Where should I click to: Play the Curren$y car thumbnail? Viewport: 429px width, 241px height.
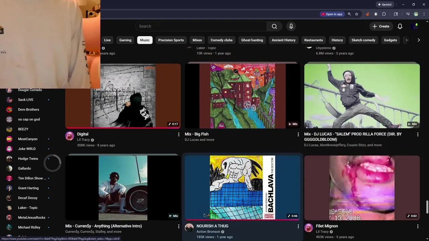pos(123,188)
